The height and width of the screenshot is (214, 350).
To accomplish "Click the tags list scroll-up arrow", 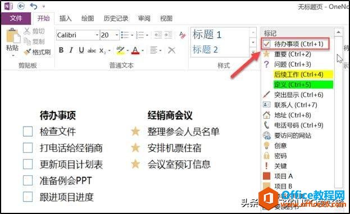I will tap(338, 32).
